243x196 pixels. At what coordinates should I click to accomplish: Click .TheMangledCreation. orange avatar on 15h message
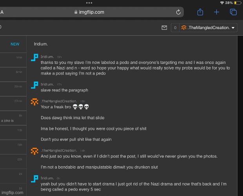pos(34,102)
